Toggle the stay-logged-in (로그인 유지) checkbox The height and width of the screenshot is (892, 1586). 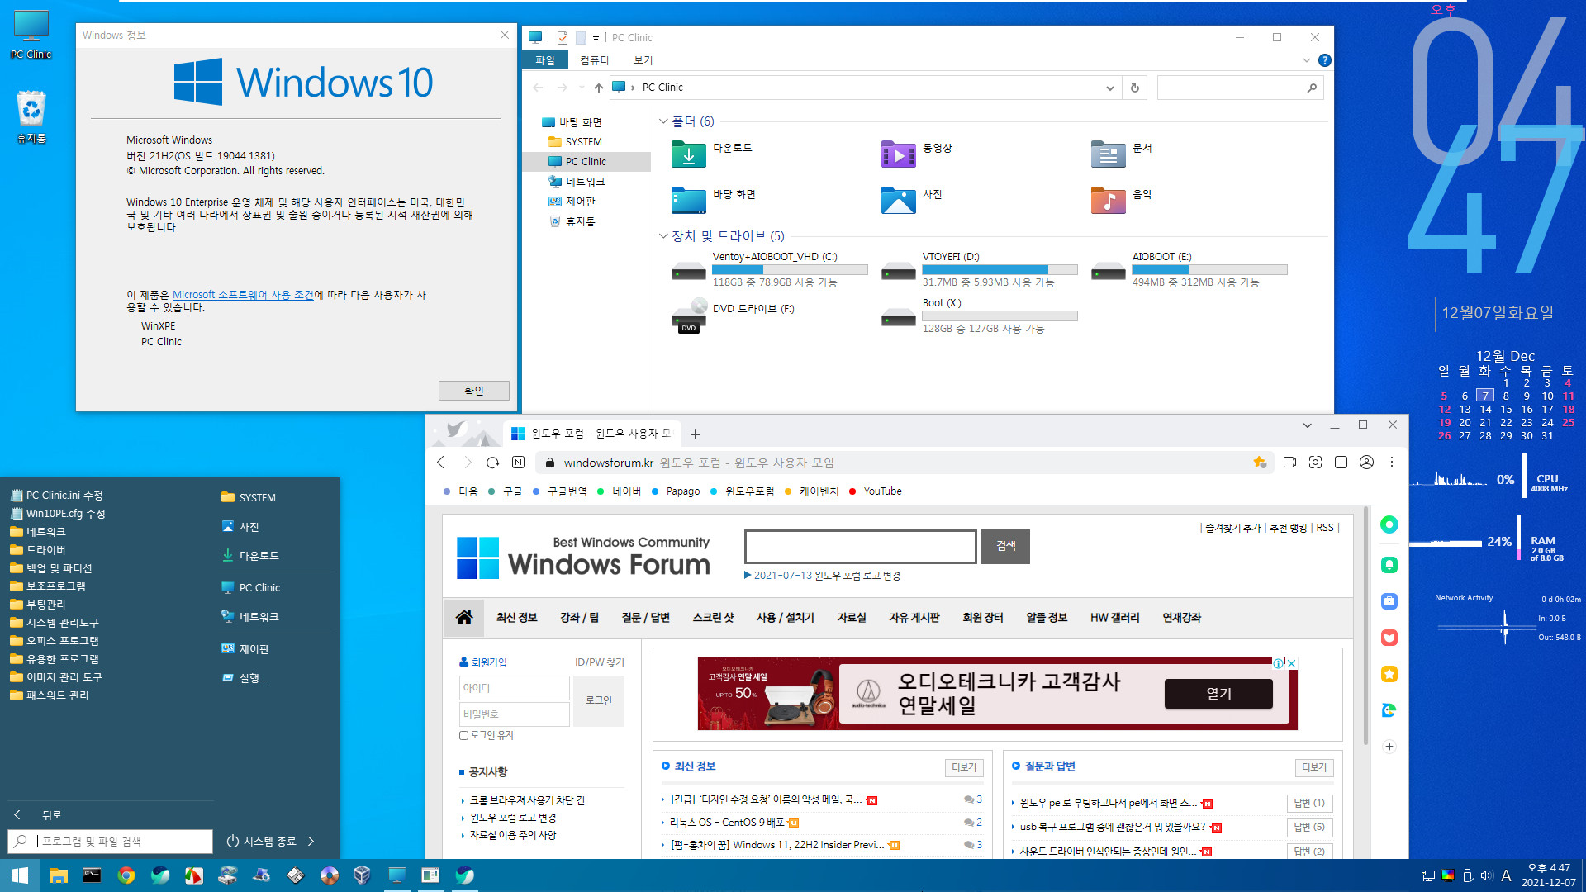[463, 735]
